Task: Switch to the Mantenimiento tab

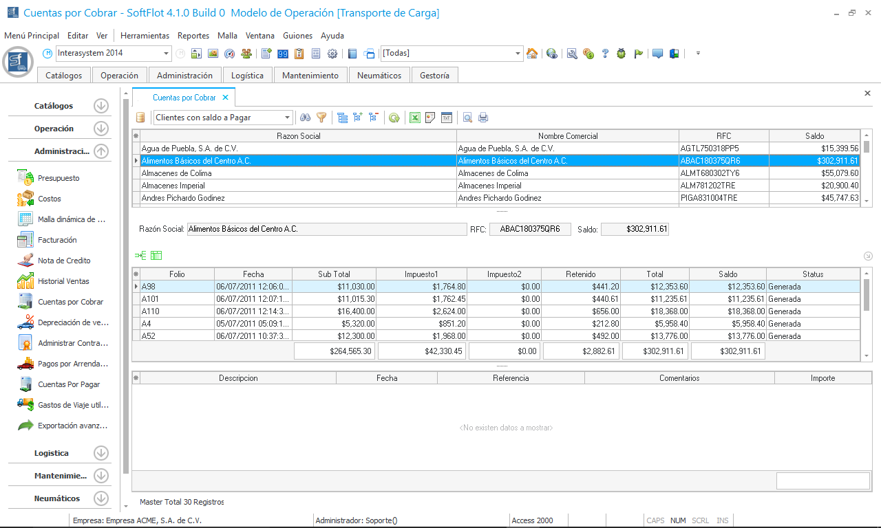Action: (310, 76)
